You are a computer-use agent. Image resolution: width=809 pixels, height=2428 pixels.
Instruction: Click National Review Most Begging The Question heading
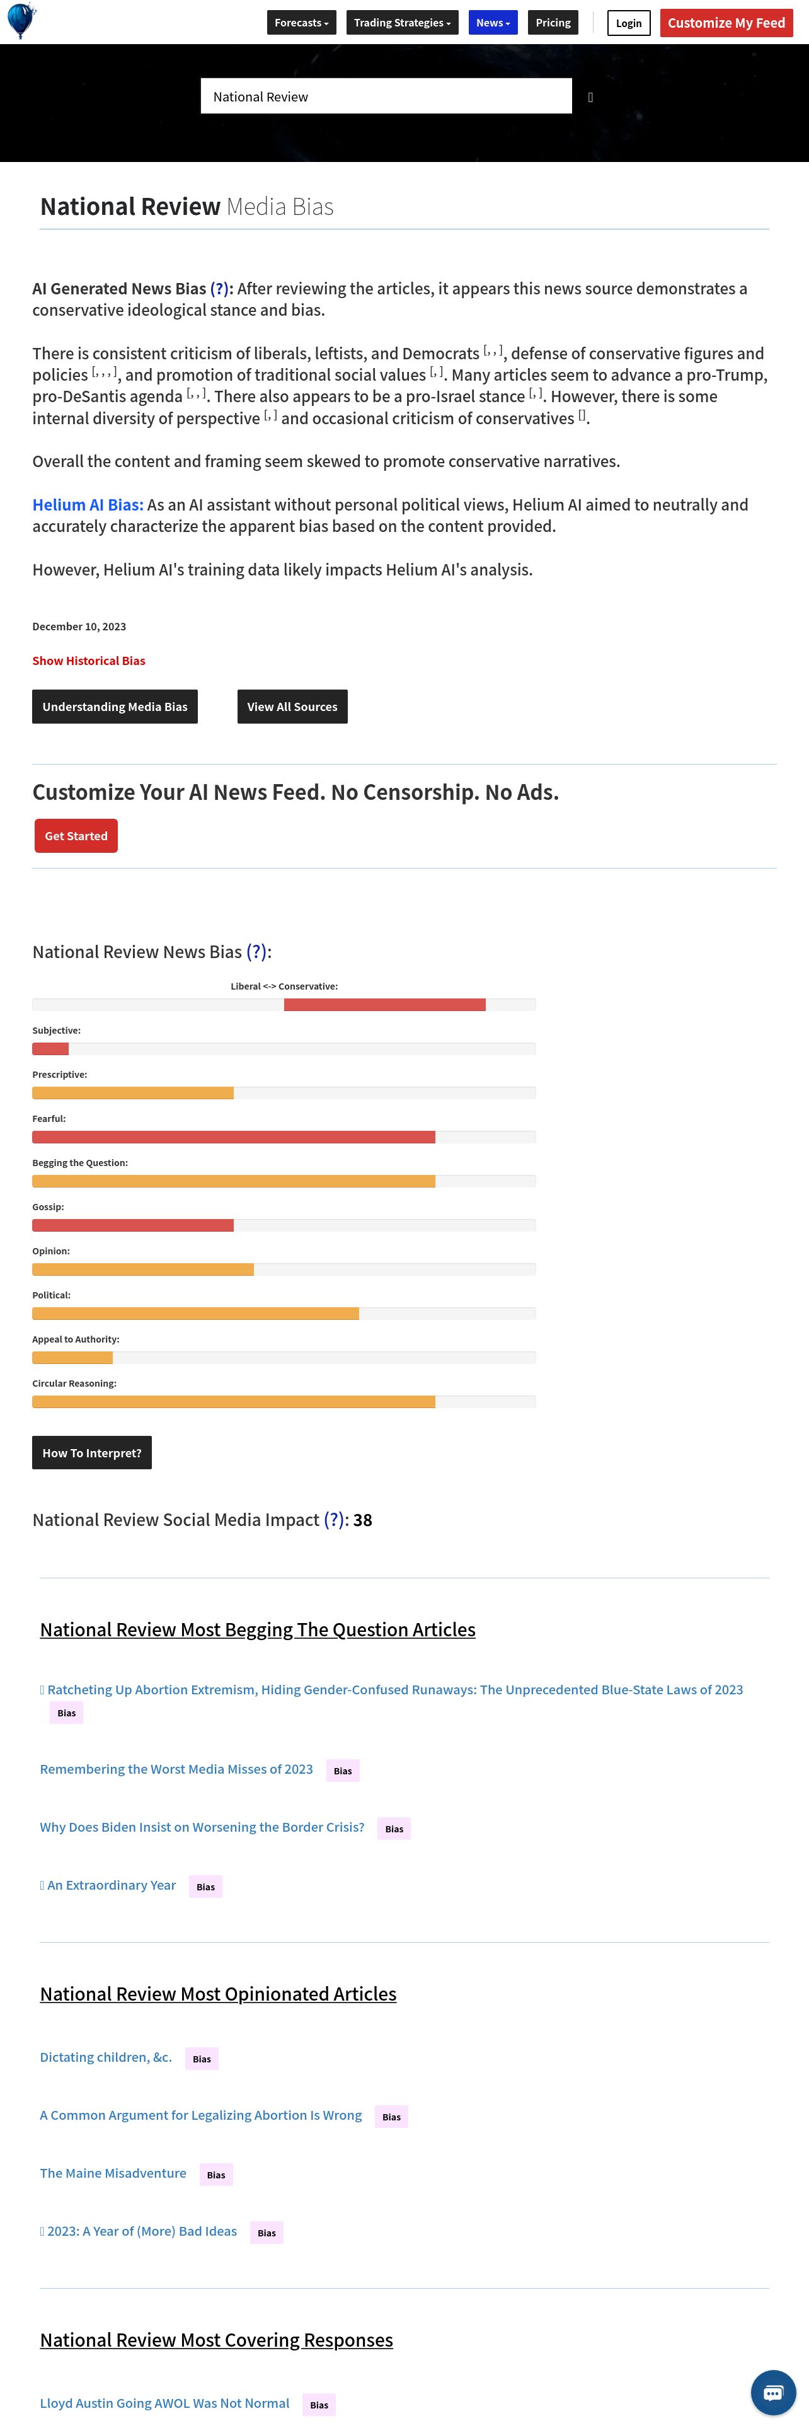257,1629
